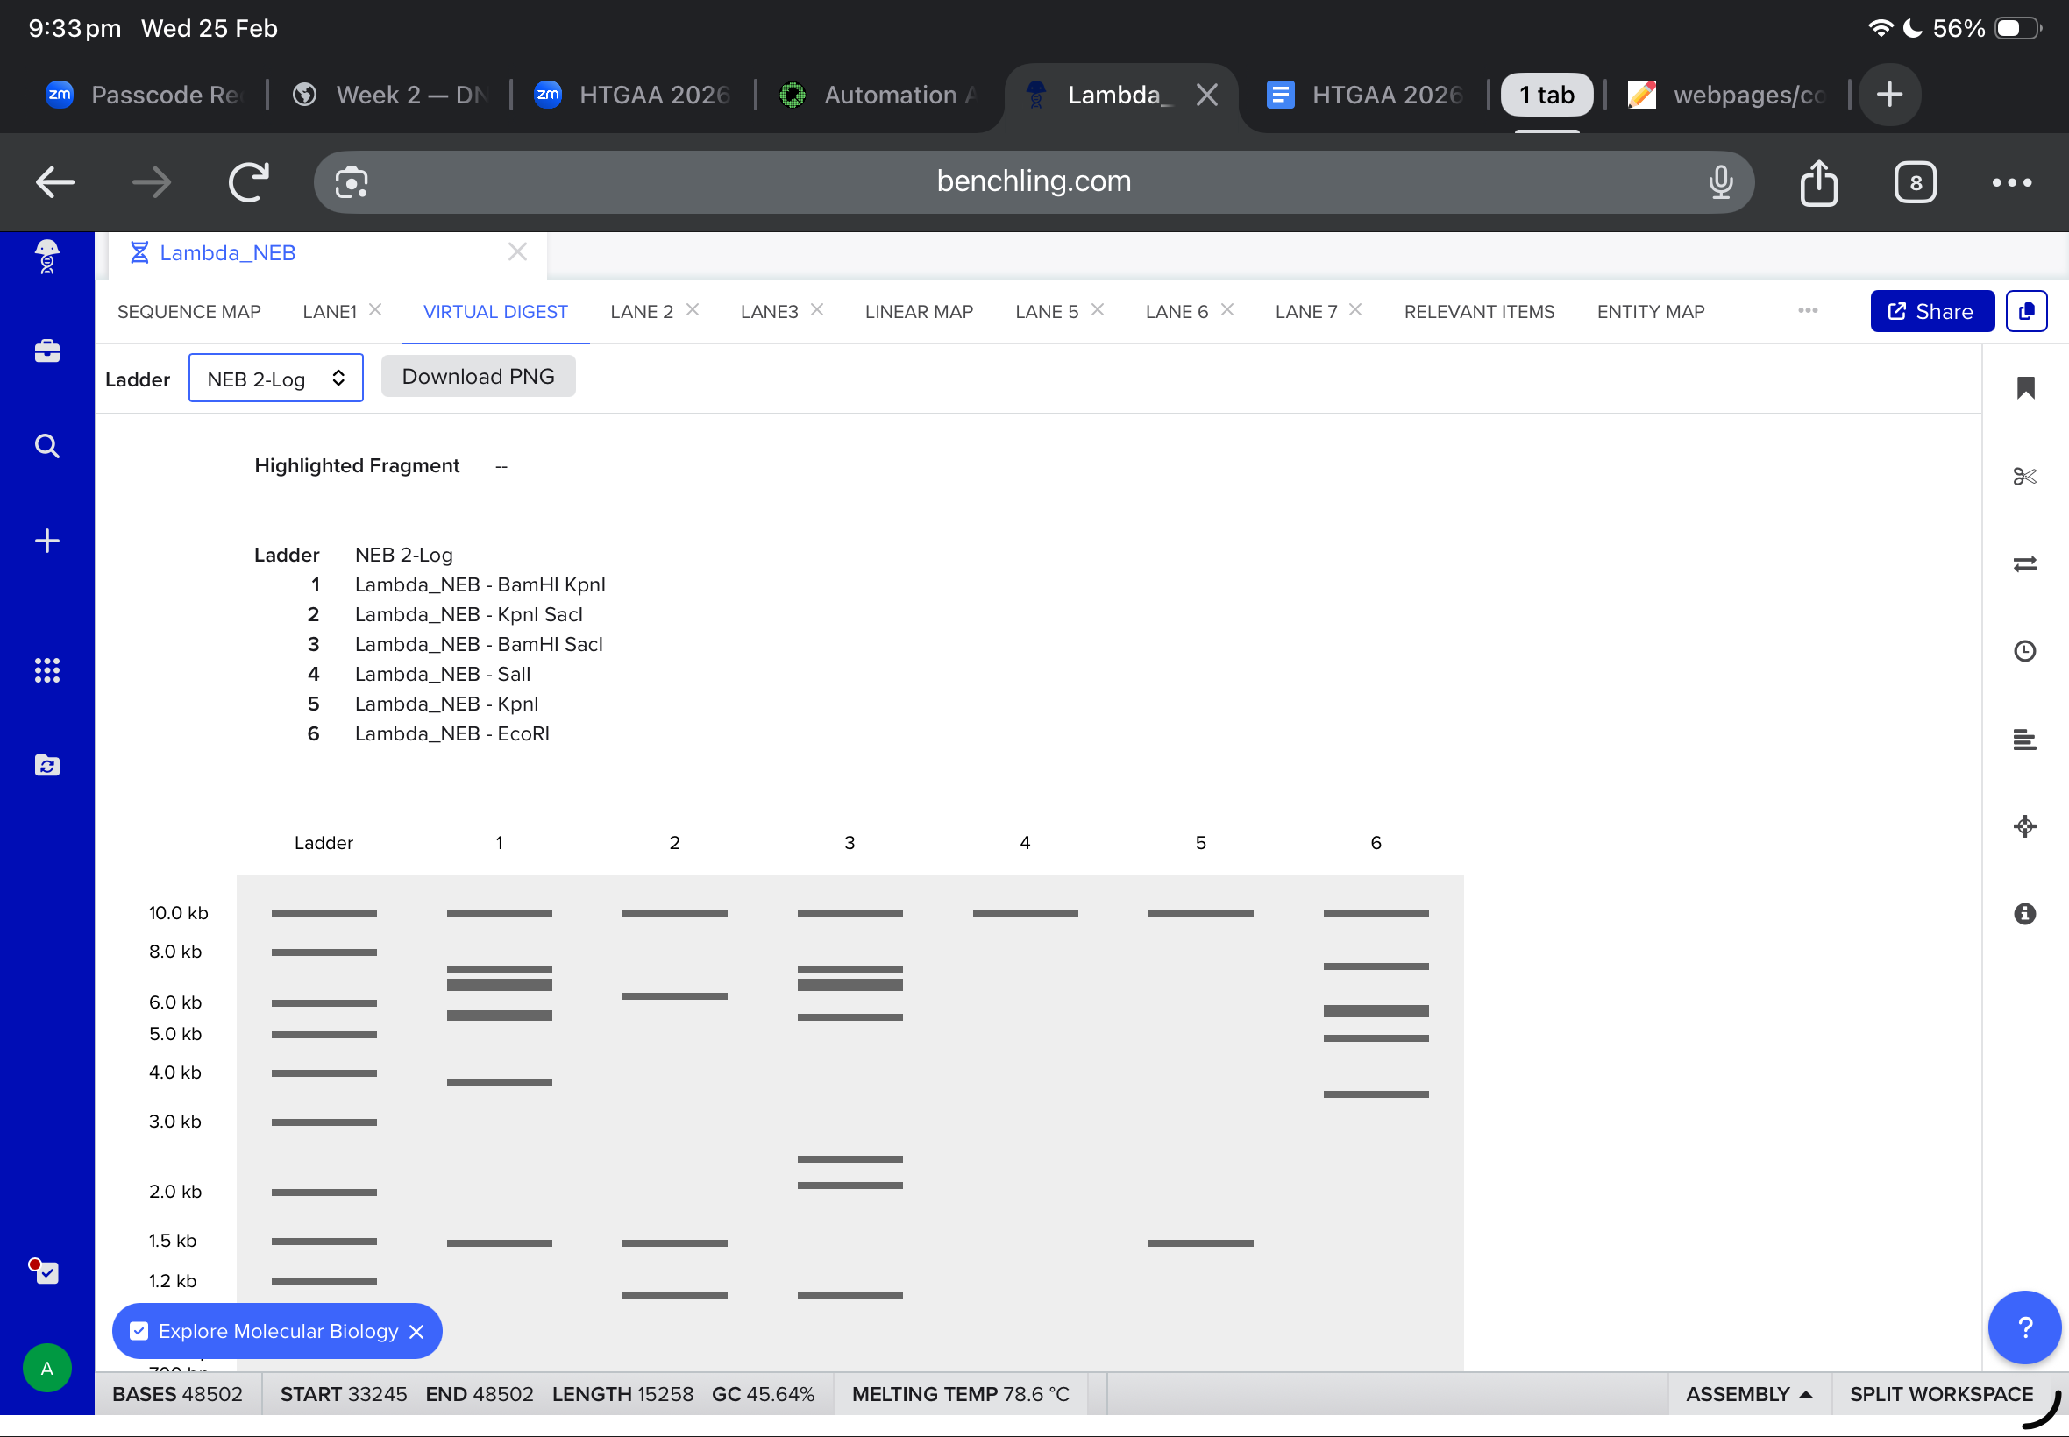
Task: Switch to the LANE 2 tab
Action: pyautogui.click(x=642, y=312)
